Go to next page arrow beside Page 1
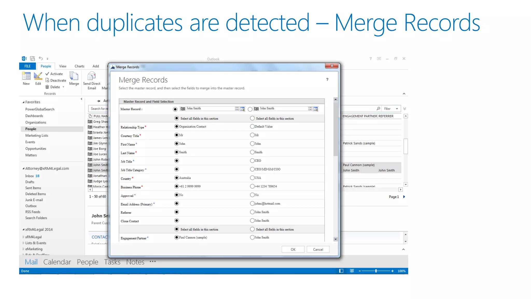The height and width of the screenshot is (299, 531). pyautogui.click(x=404, y=197)
